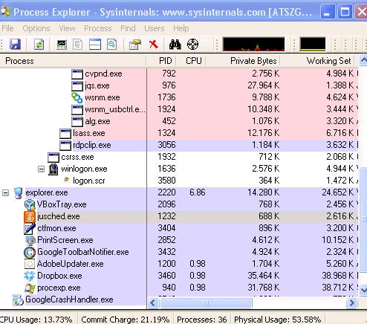Click the wsnm.exe process icon

(77, 97)
